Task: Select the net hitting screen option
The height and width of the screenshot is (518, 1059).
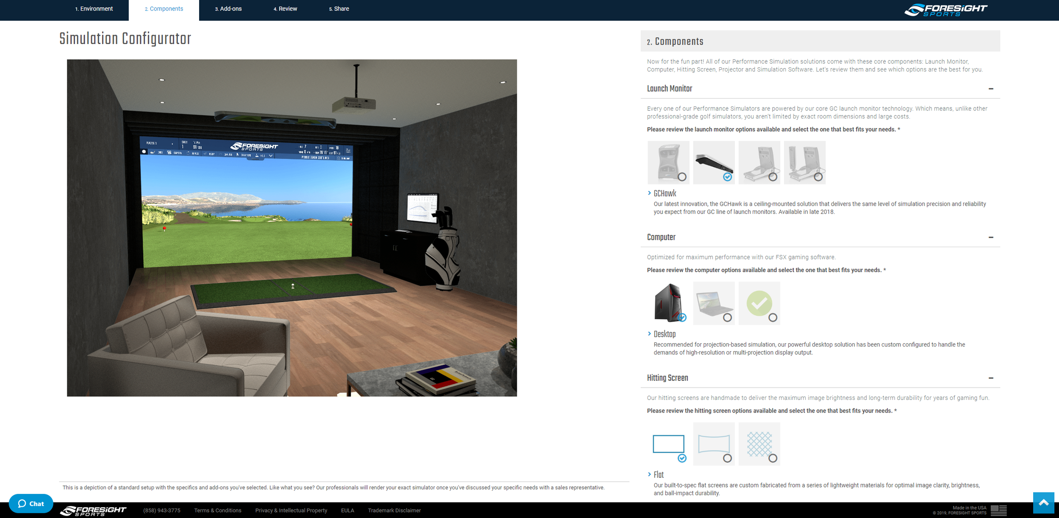Action: 759,444
